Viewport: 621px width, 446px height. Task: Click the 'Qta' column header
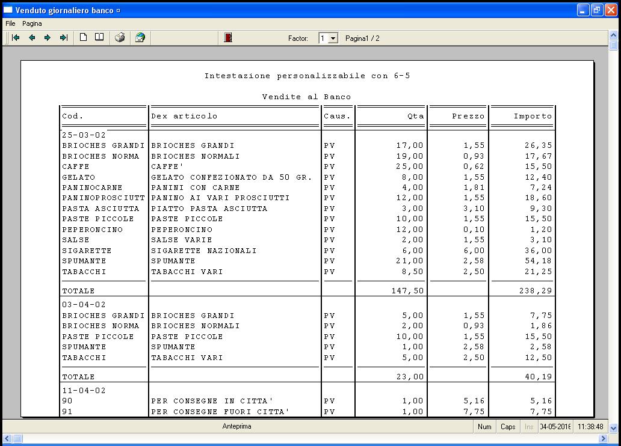pyautogui.click(x=415, y=116)
